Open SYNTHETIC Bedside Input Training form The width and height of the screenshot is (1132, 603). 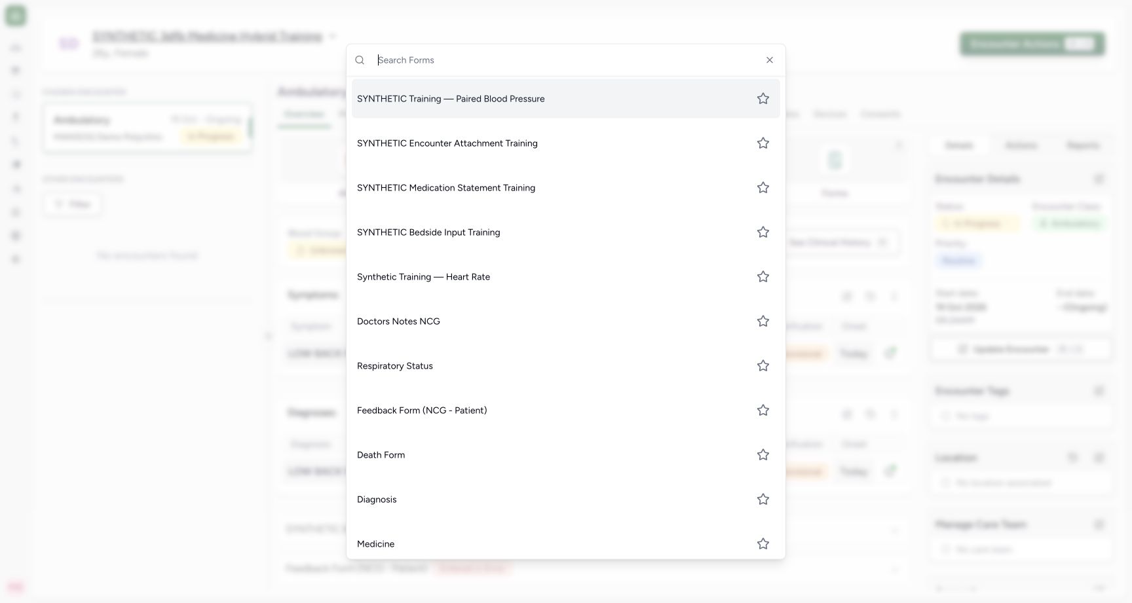point(566,232)
